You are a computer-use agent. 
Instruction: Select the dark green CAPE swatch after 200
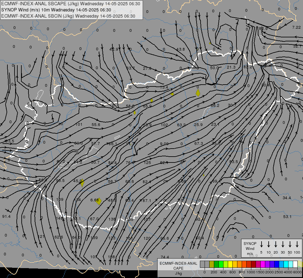(216, 264)
